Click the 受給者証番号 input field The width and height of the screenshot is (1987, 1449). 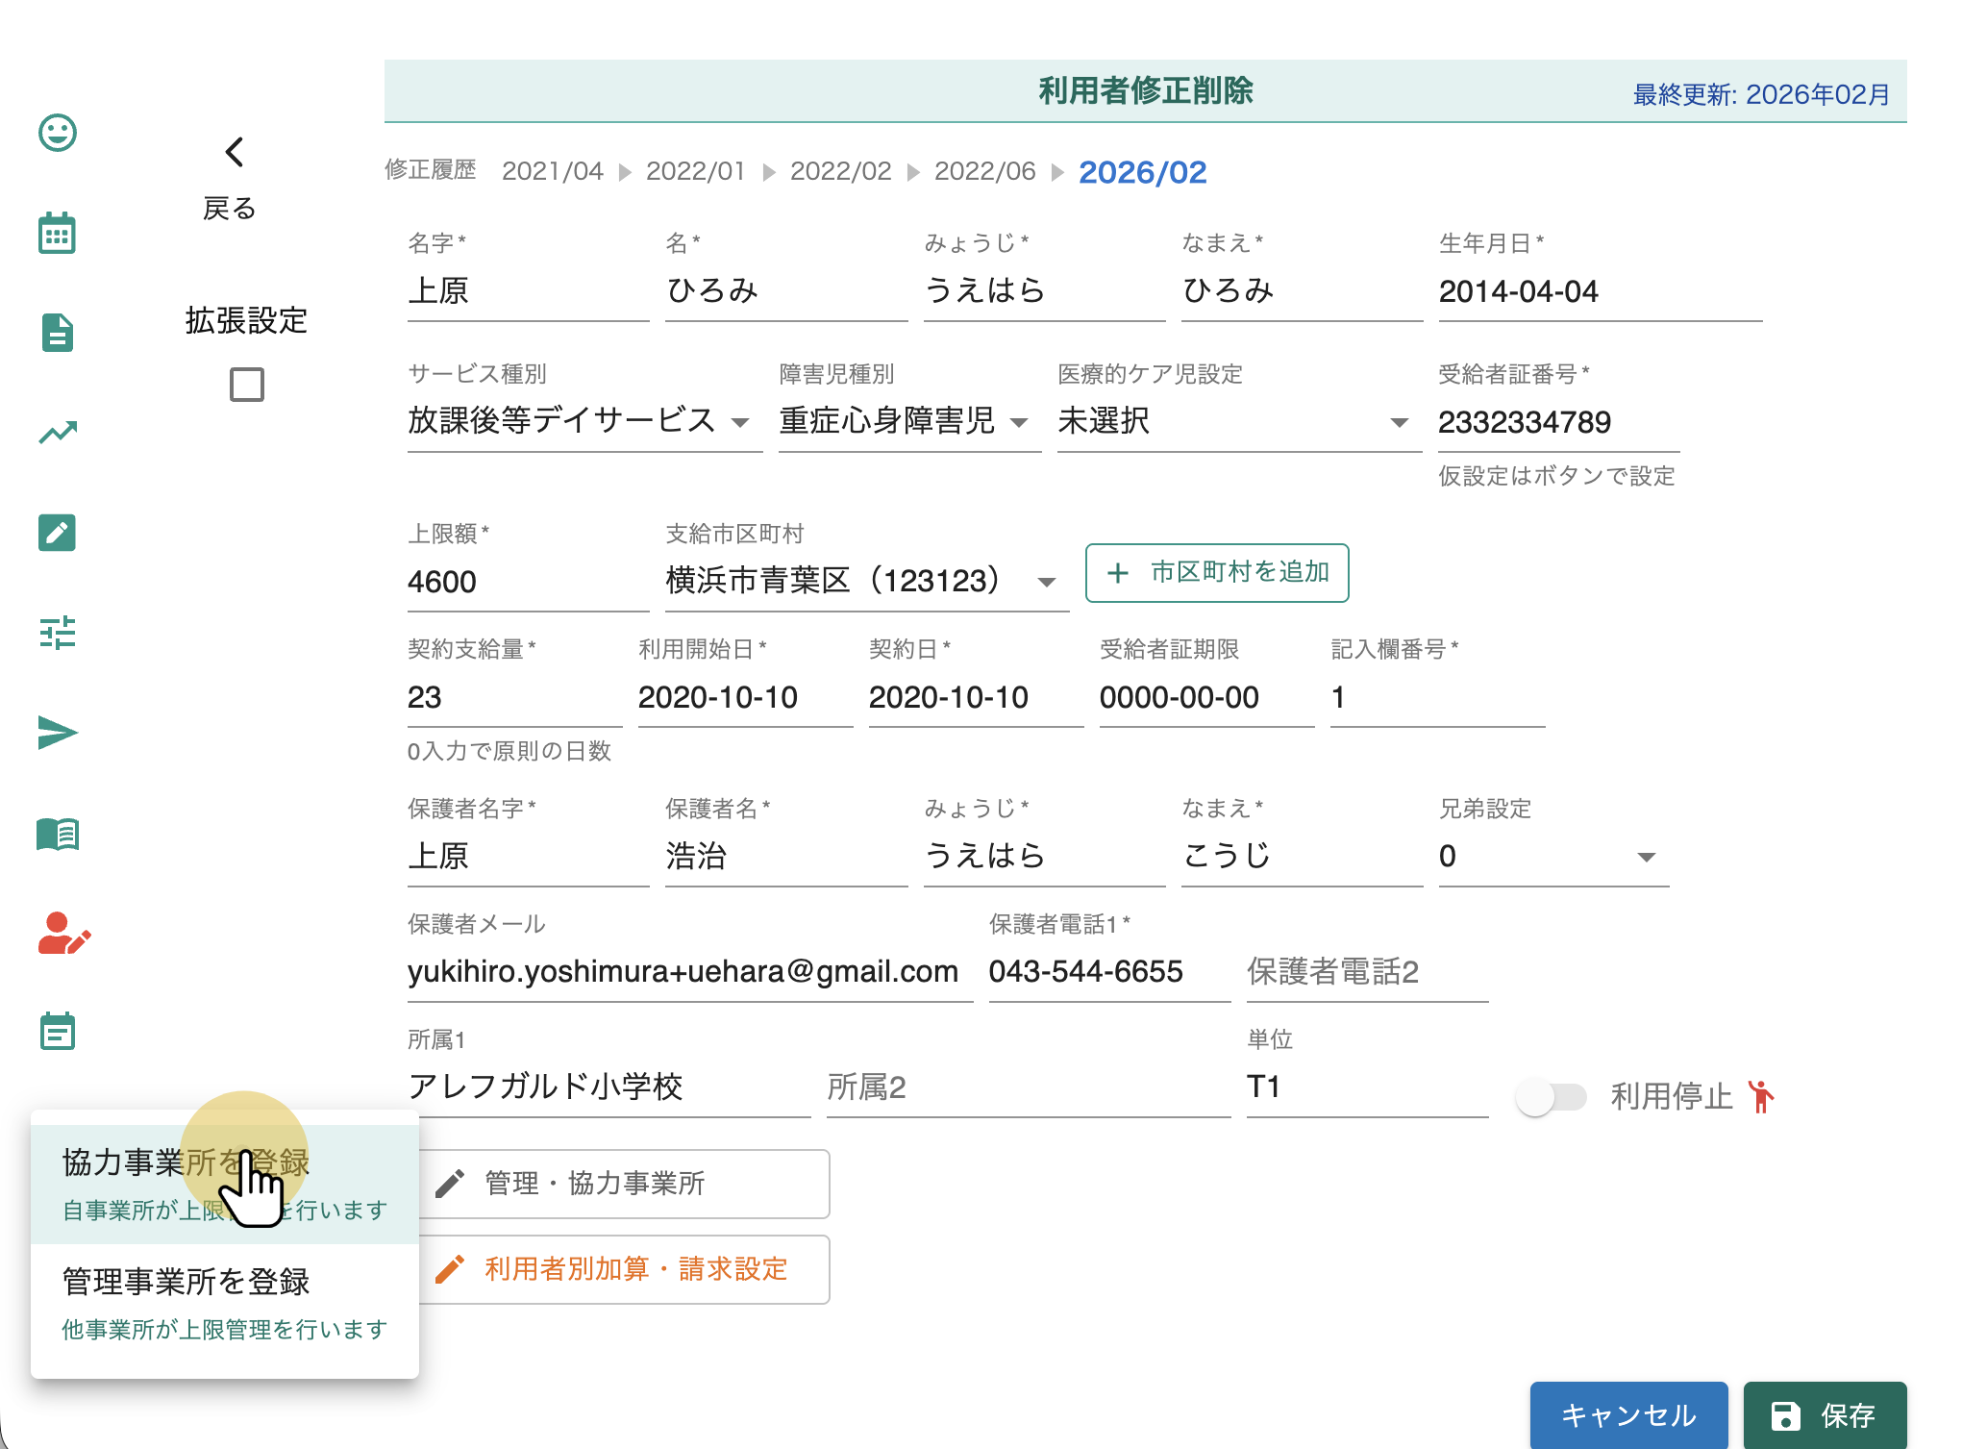[1557, 422]
